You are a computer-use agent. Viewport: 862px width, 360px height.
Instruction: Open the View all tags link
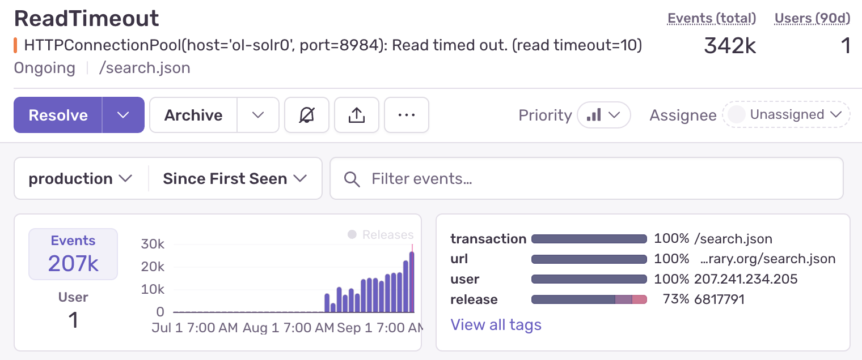pos(496,325)
